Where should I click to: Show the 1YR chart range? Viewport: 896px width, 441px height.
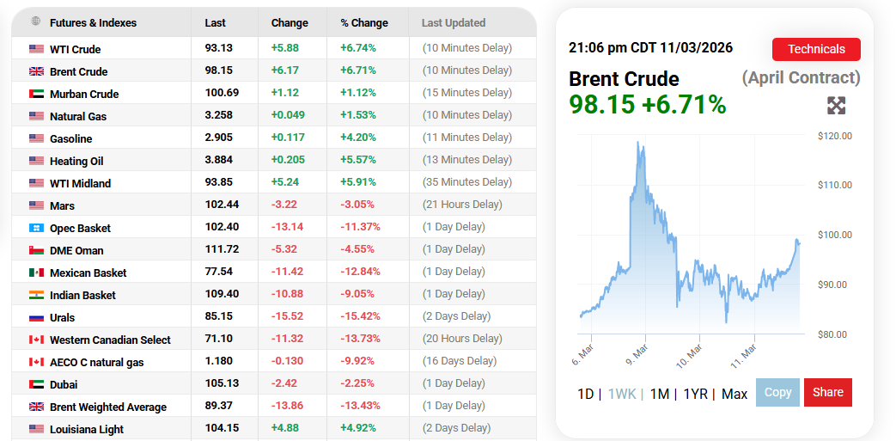click(695, 394)
